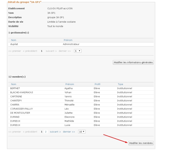Select page 1 in managers pagination
This screenshot has width=176, height=154.
pos(41,51)
